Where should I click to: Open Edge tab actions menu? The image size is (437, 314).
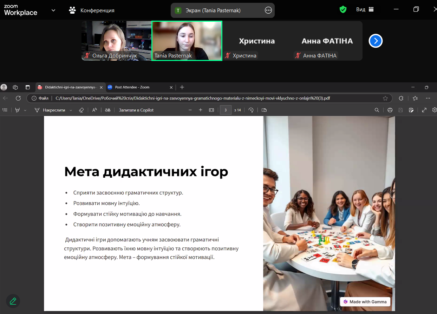[x=28, y=87]
